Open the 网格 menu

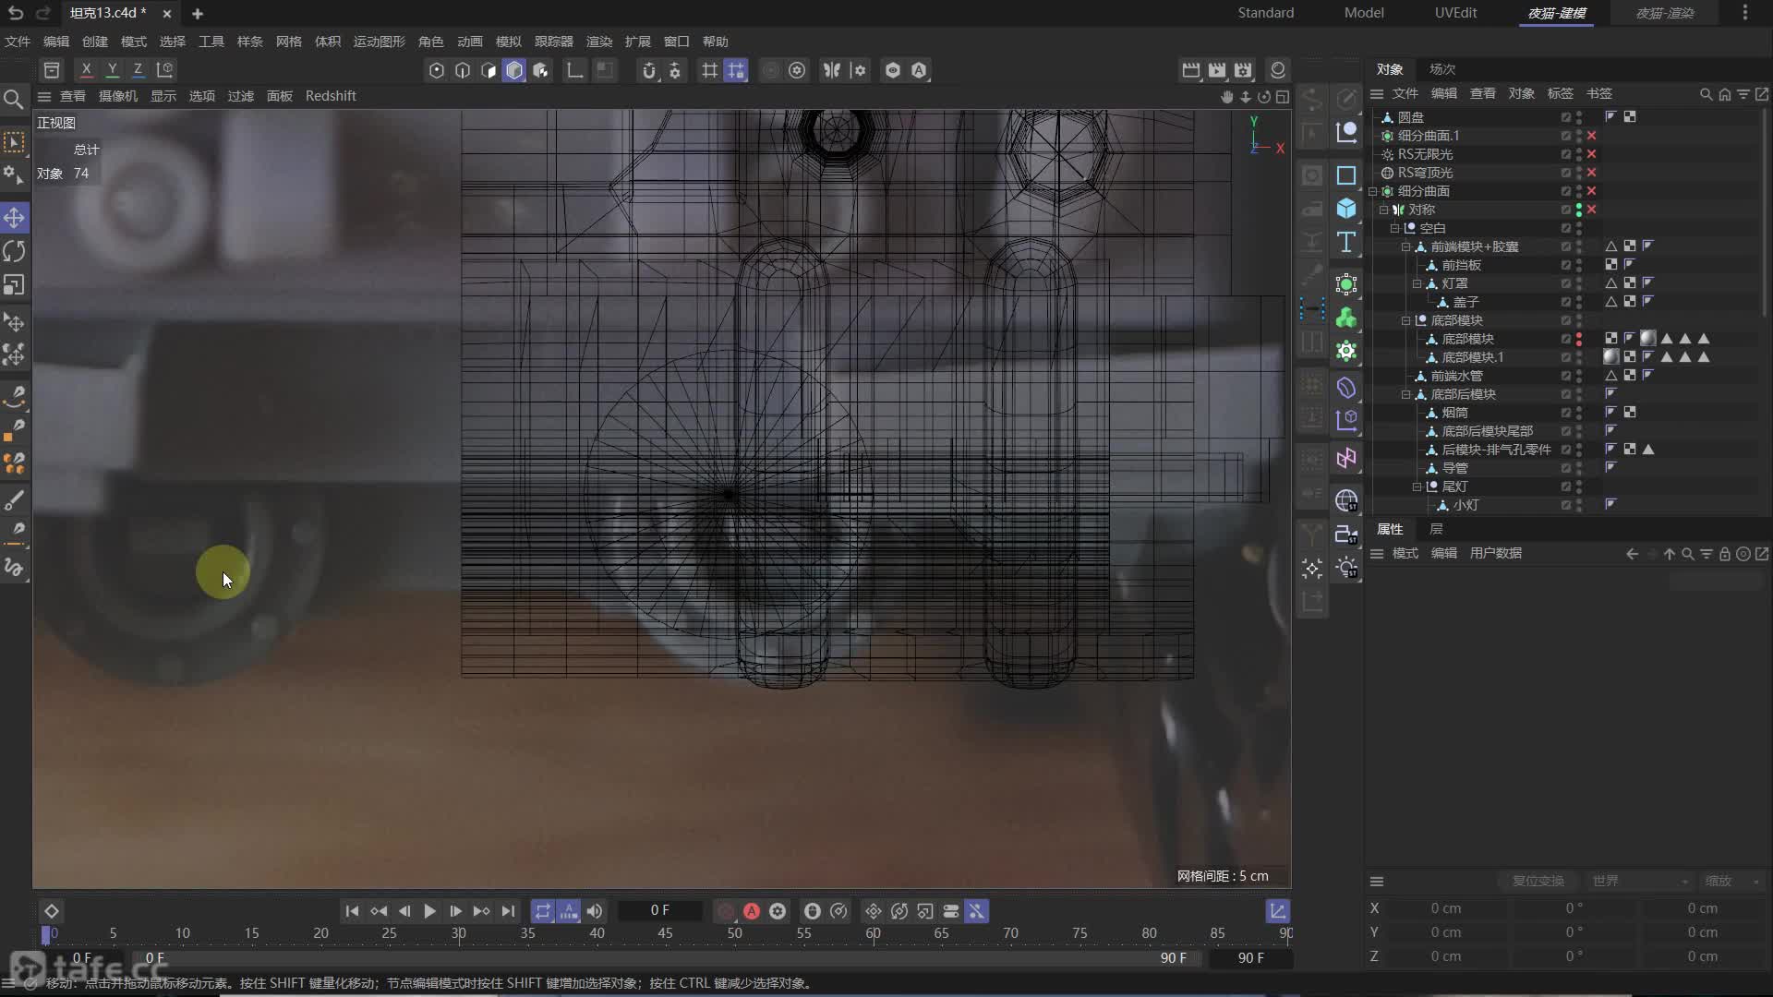(x=289, y=42)
